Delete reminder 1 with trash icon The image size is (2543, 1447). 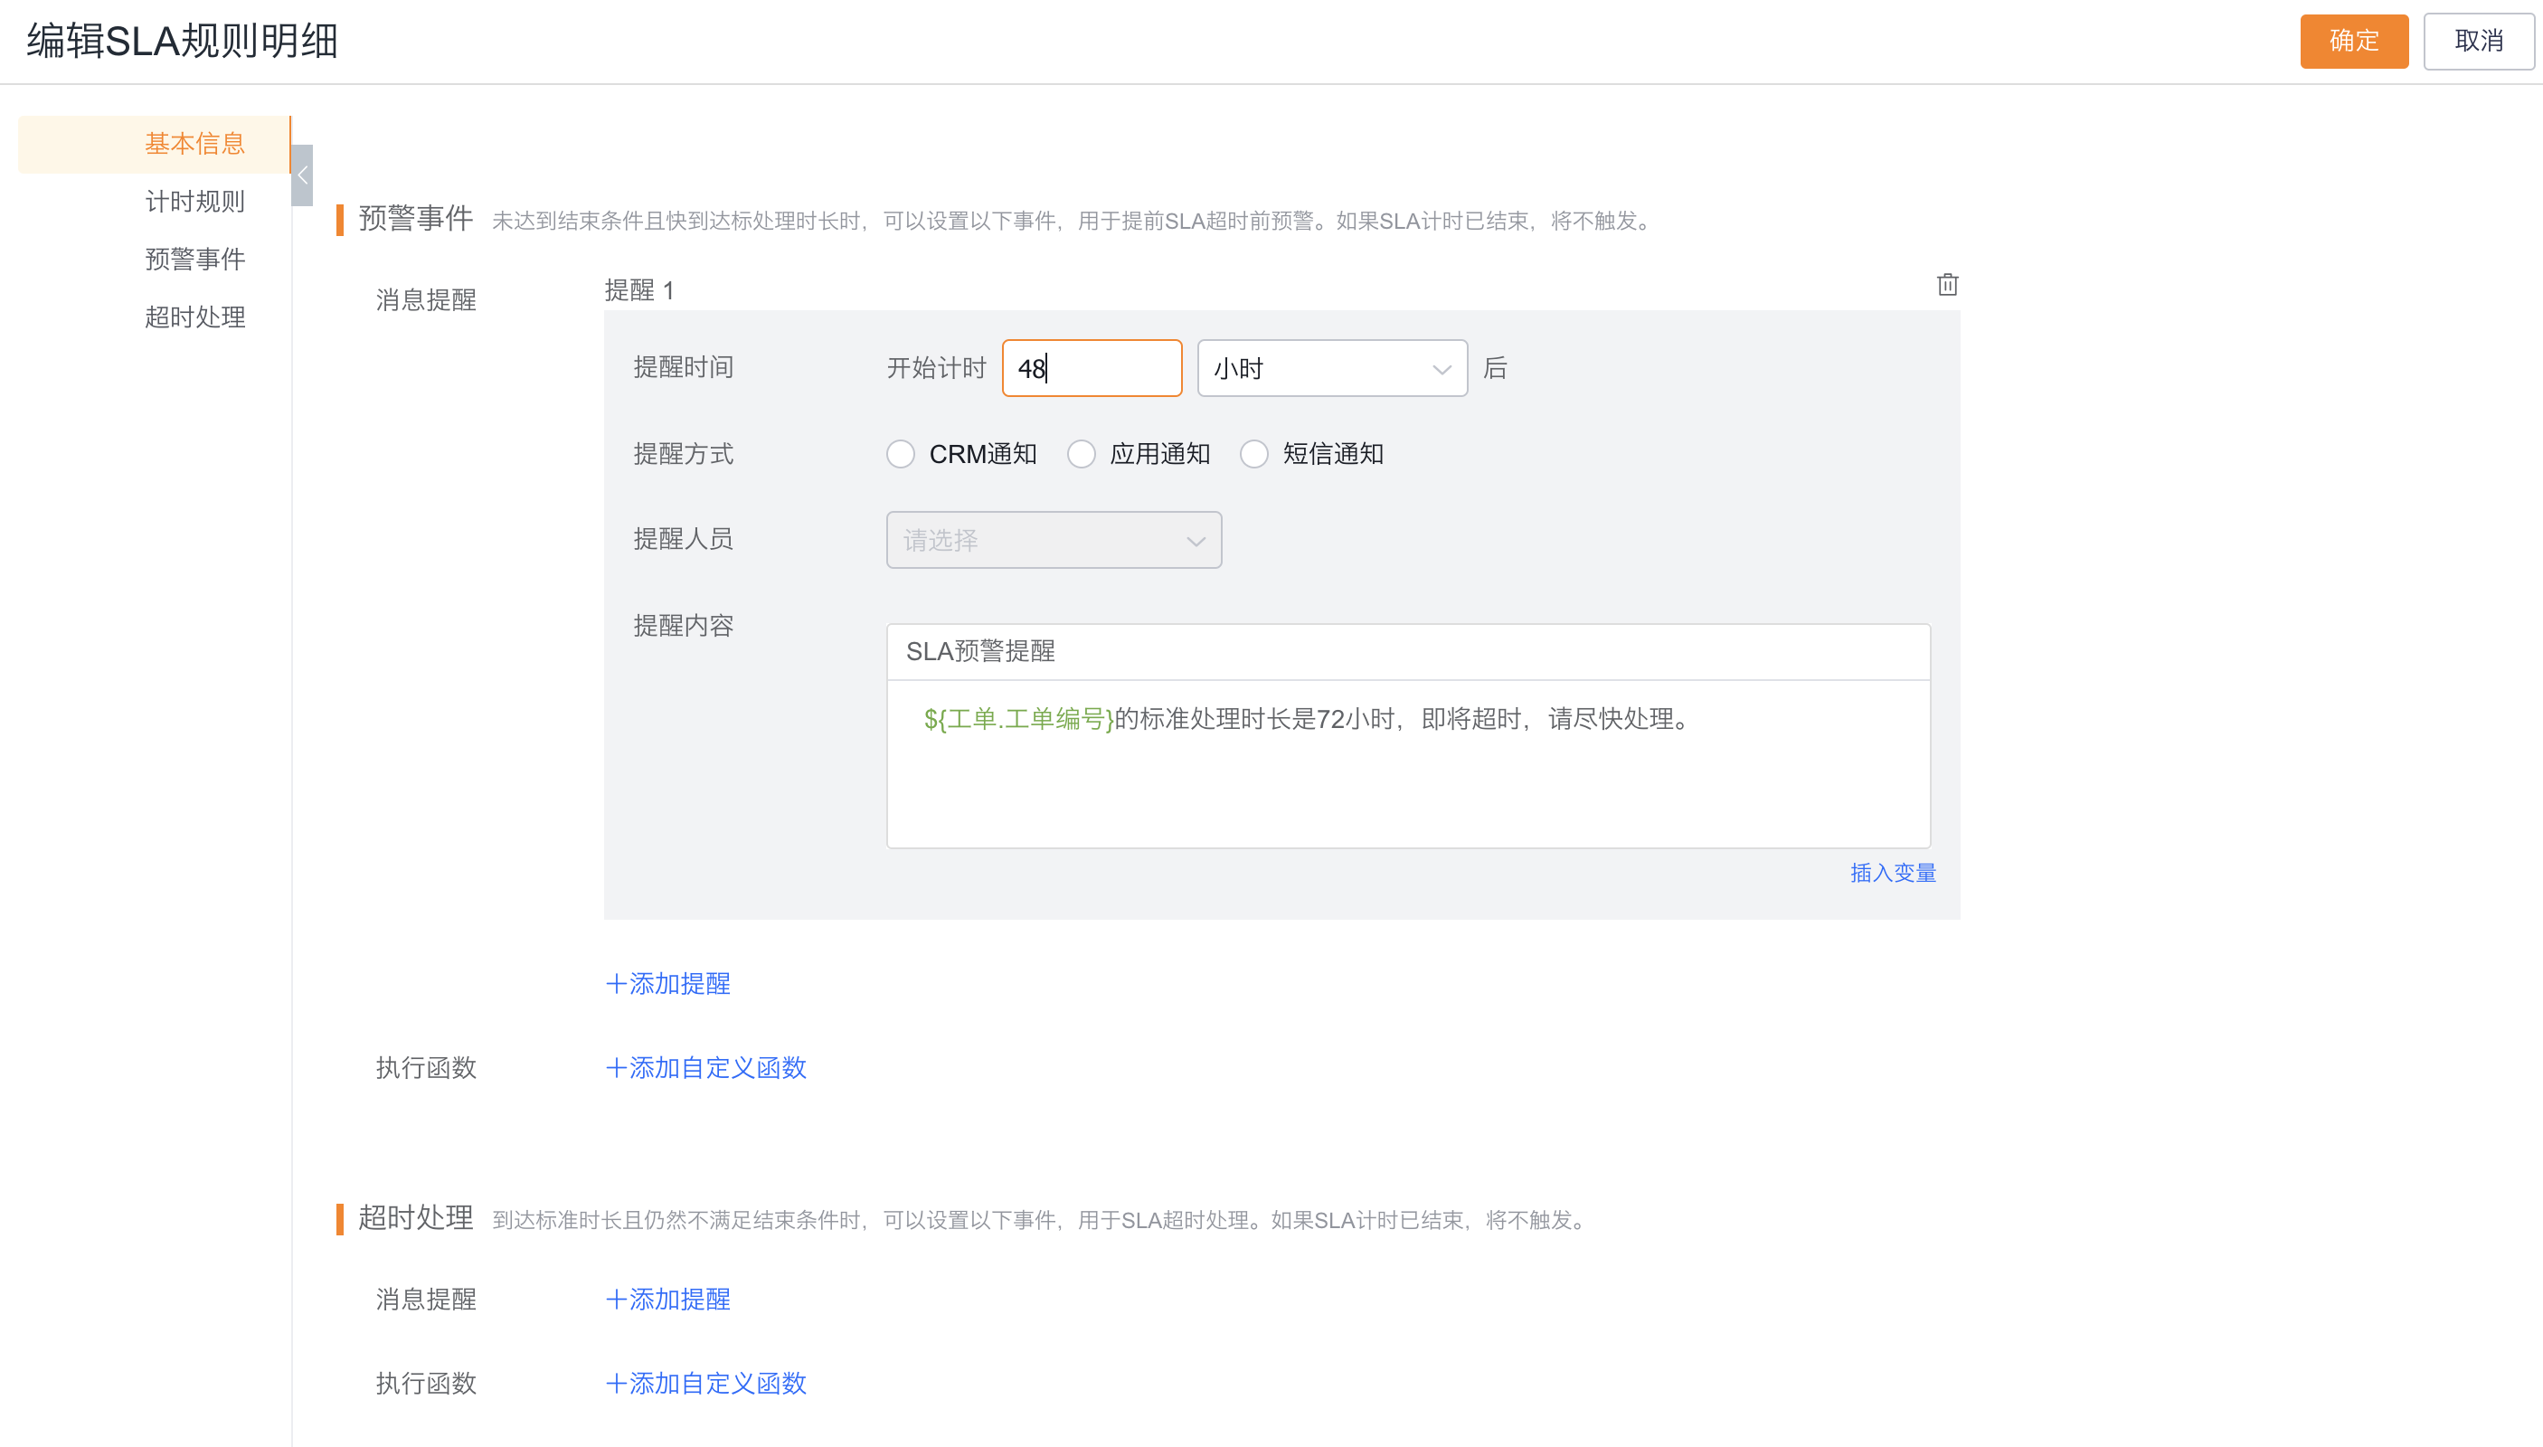tap(1947, 285)
